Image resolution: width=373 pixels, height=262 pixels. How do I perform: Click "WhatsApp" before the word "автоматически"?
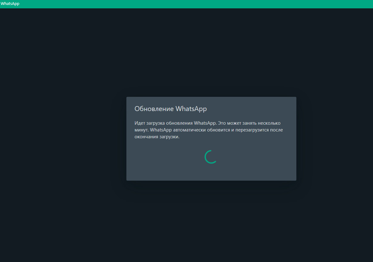pos(161,130)
